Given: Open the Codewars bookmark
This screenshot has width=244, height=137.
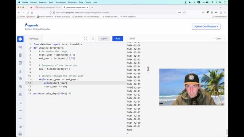Looking at the screenshot, I should [x=31, y=17].
